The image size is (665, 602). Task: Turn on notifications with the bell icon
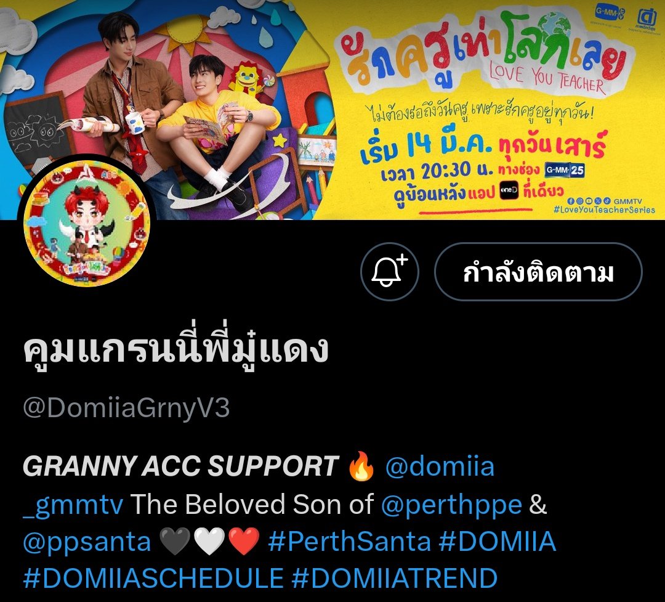tap(389, 272)
